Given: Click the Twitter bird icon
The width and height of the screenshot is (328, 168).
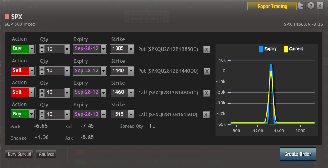Looking at the screenshot, I should pos(301,6).
